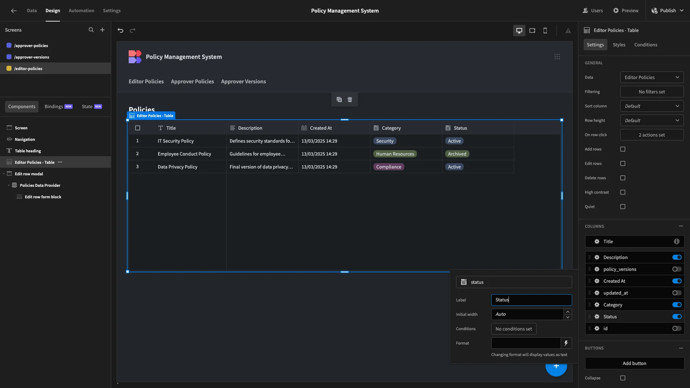Image resolution: width=690 pixels, height=388 pixels.
Task: Open lightning bolt binding for Format
Action: tap(566, 343)
